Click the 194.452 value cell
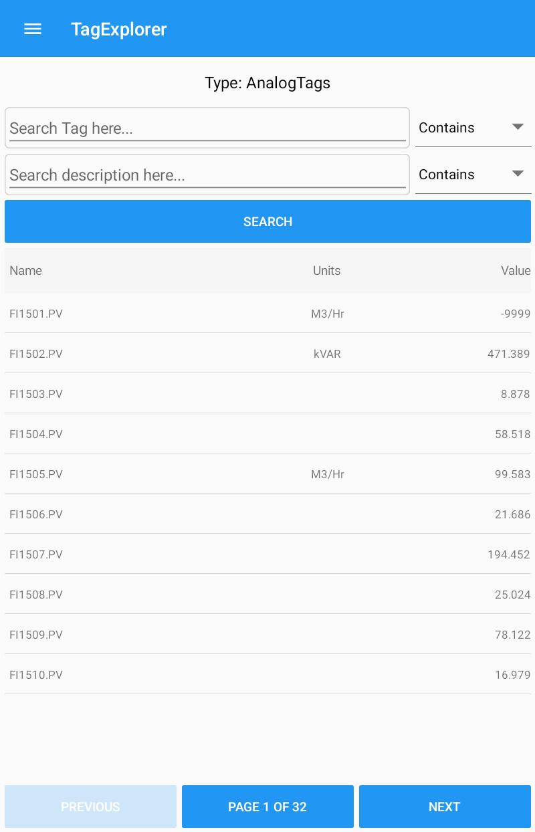The image size is (535, 832). [509, 554]
